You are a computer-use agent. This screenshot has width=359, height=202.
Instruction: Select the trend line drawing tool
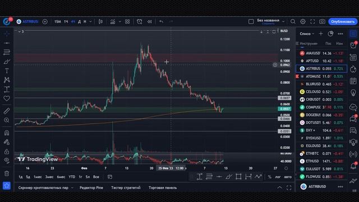(7, 43)
